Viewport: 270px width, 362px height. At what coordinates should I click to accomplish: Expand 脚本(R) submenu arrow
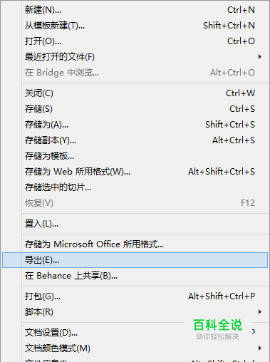point(260,312)
